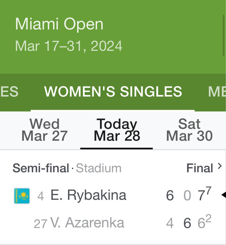Click the black winner arrow next to Rybakina's score
226x245 pixels.
click(x=223, y=195)
